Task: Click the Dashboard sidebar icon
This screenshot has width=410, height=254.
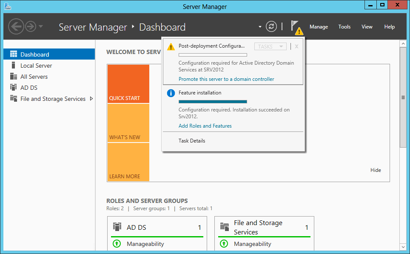Action: [x=13, y=54]
